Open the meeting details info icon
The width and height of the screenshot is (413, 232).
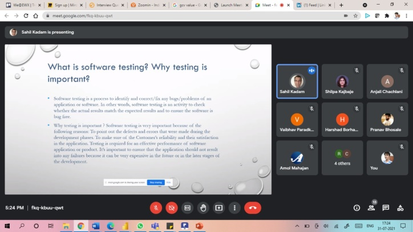[x=357, y=208]
